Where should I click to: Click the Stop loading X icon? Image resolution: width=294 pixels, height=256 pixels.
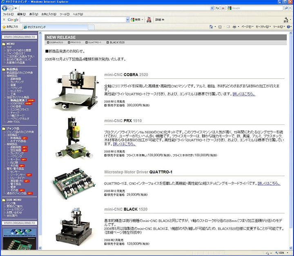point(223,8)
